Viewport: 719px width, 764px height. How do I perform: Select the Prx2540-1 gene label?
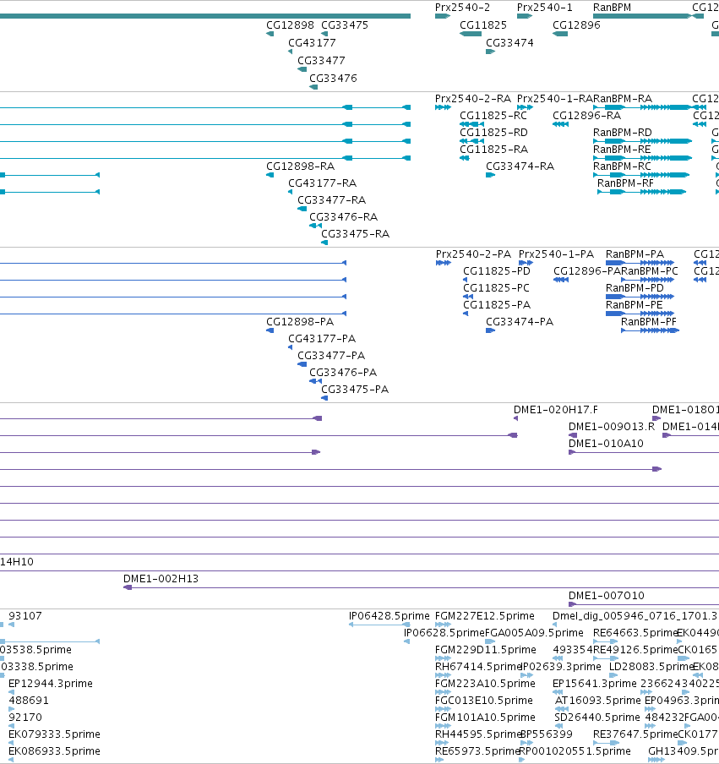(545, 8)
